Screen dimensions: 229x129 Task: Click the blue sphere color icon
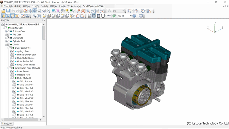pos(134,16)
